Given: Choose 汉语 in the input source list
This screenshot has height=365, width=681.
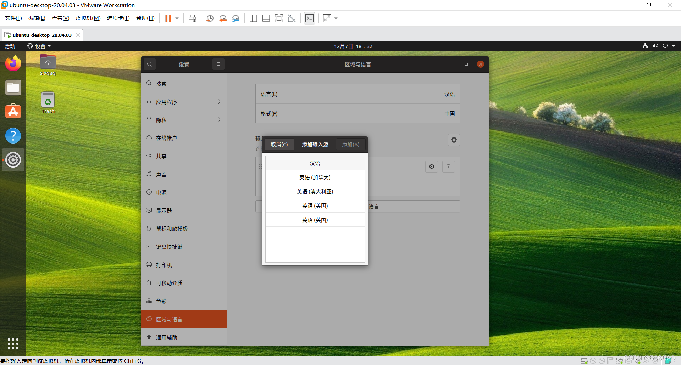Looking at the screenshot, I should tap(315, 163).
